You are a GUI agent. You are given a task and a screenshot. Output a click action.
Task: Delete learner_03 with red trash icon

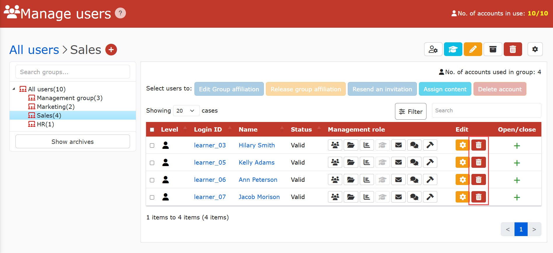[x=479, y=145]
